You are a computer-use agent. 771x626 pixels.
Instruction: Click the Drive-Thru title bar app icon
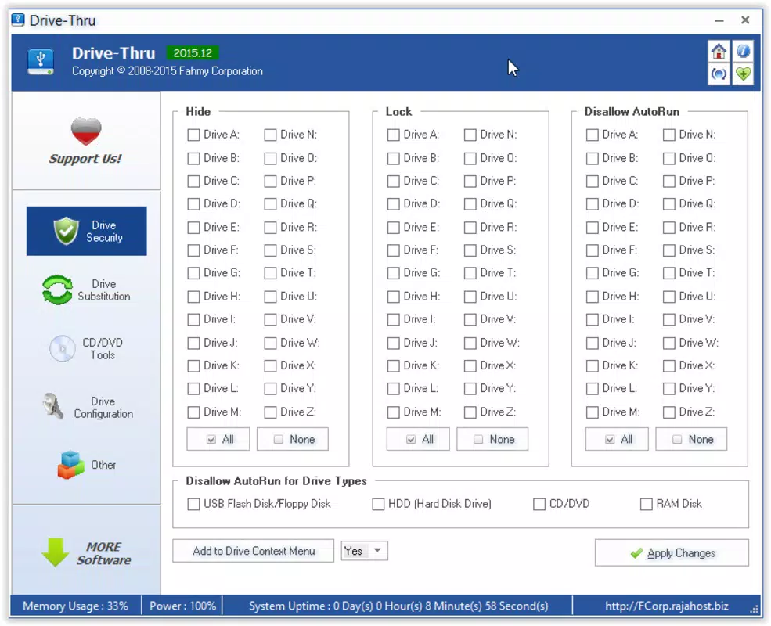point(18,20)
